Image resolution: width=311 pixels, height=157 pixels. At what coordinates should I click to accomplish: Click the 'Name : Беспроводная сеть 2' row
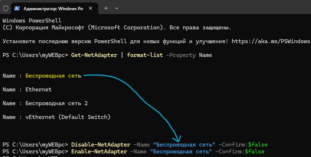[45, 103]
